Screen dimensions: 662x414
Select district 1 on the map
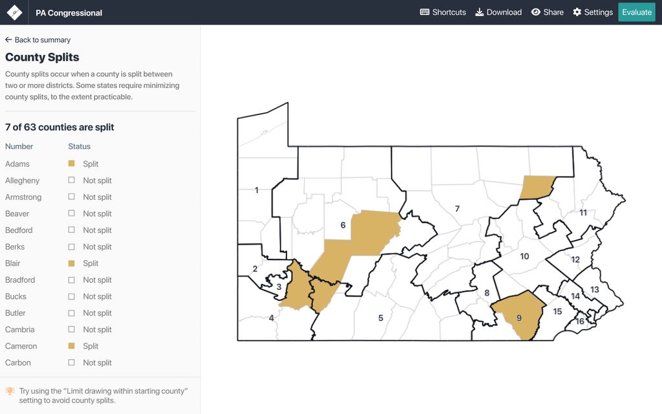pyautogui.click(x=258, y=190)
